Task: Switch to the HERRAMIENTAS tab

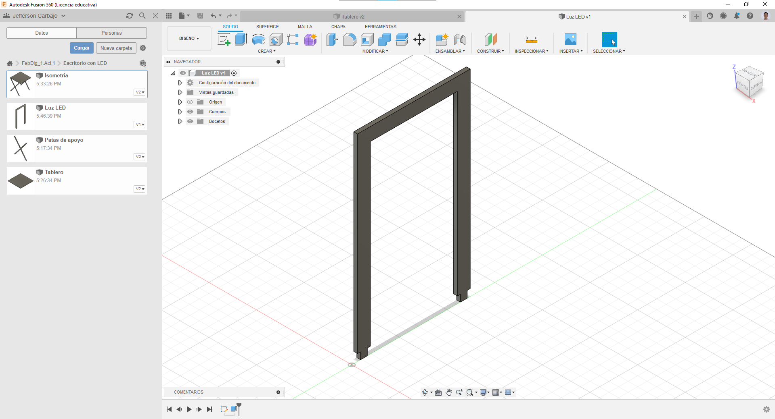Action: point(381,27)
